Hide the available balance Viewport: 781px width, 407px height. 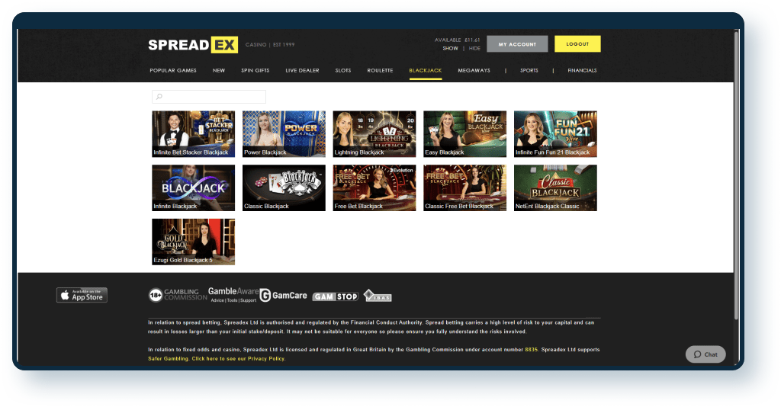tap(474, 48)
